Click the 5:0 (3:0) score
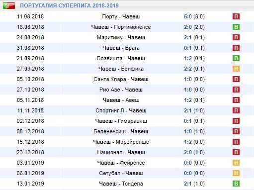The height and width of the screenshot is (190, 254). [194, 16]
